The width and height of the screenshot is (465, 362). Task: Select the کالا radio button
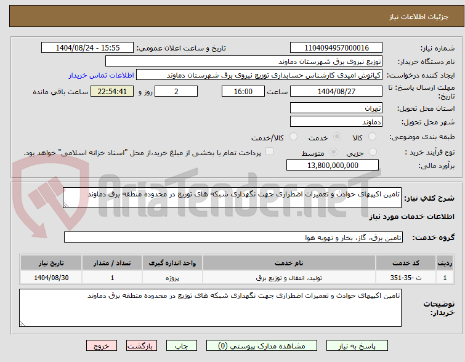pos(372,137)
